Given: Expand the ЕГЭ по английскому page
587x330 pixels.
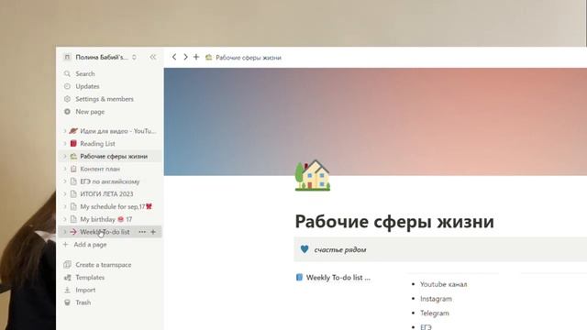Looking at the screenshot, I should [x=64, y=181].
